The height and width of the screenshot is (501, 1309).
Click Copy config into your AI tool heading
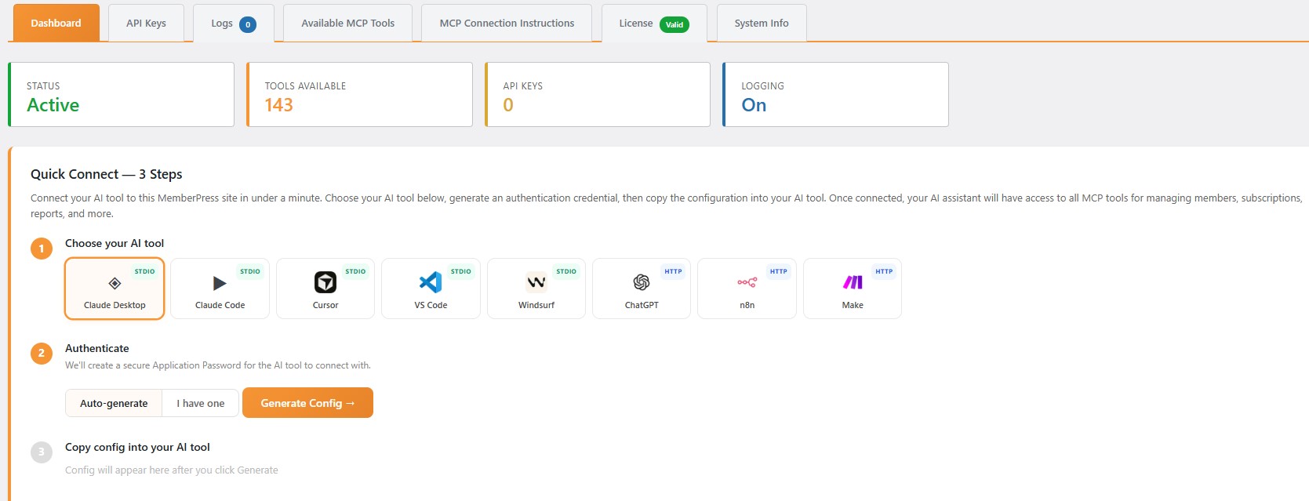pyautogui.click(x=137, y=447)
